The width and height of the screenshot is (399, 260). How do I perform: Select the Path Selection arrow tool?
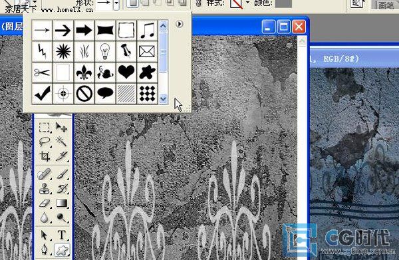[45, 235]
